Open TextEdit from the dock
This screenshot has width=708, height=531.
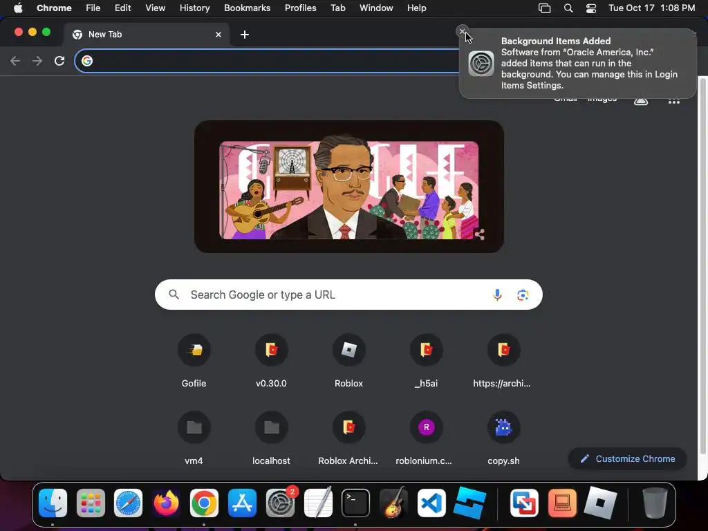pyautogui.click(x=318, y=503)
